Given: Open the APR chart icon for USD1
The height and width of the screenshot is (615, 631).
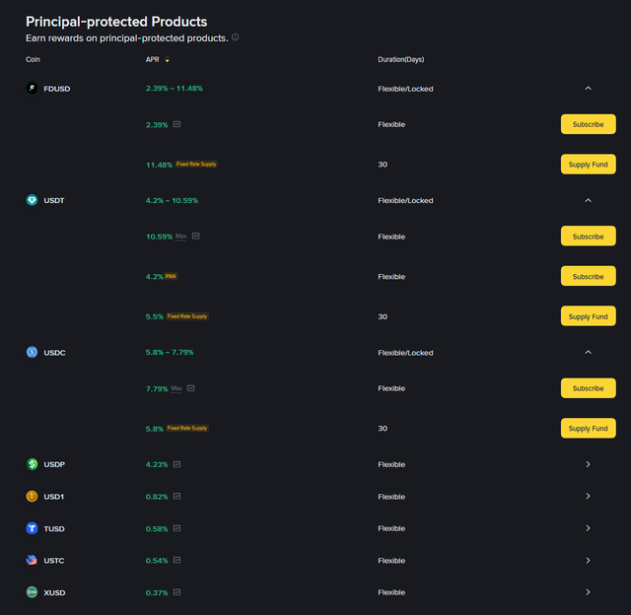Looking at the screenshot, I should click(176, 497).
